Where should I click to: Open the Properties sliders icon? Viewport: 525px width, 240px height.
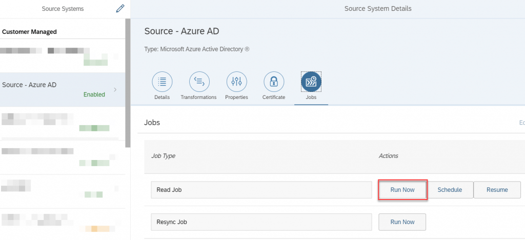click(237, 82)
